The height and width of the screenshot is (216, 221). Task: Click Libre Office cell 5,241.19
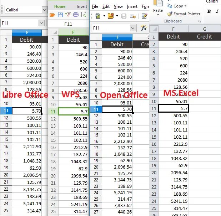(27, 204)
